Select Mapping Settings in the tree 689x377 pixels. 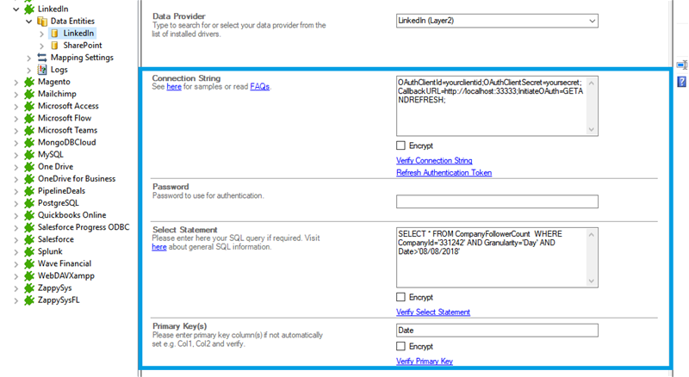[82, 58]
